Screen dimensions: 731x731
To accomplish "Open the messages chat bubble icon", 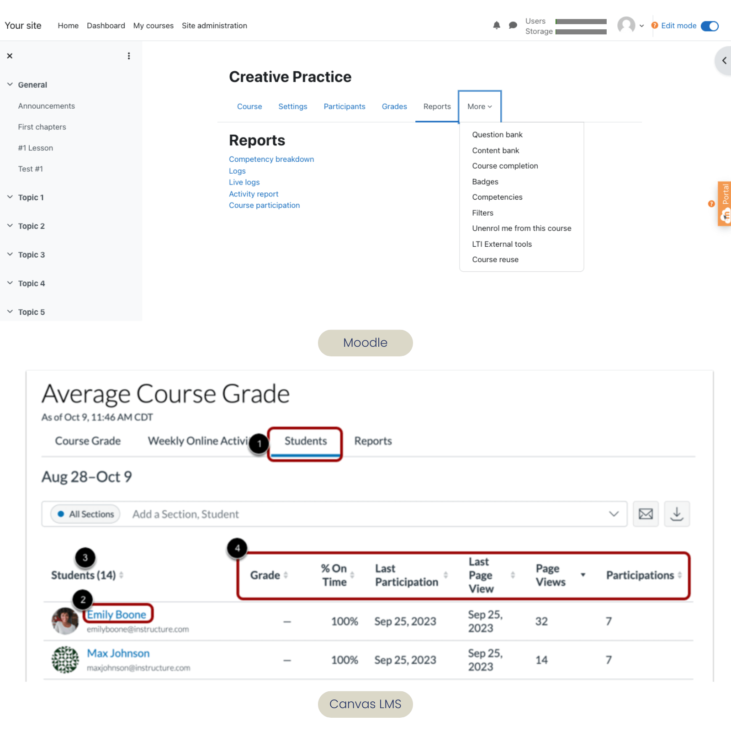I will pos(513,26).
